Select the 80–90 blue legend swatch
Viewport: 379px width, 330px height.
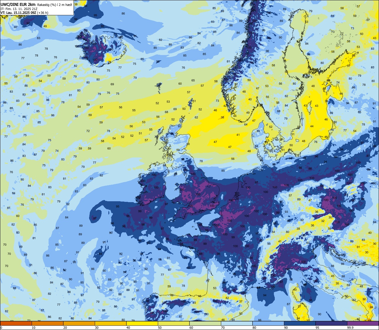tap(268, 323)
